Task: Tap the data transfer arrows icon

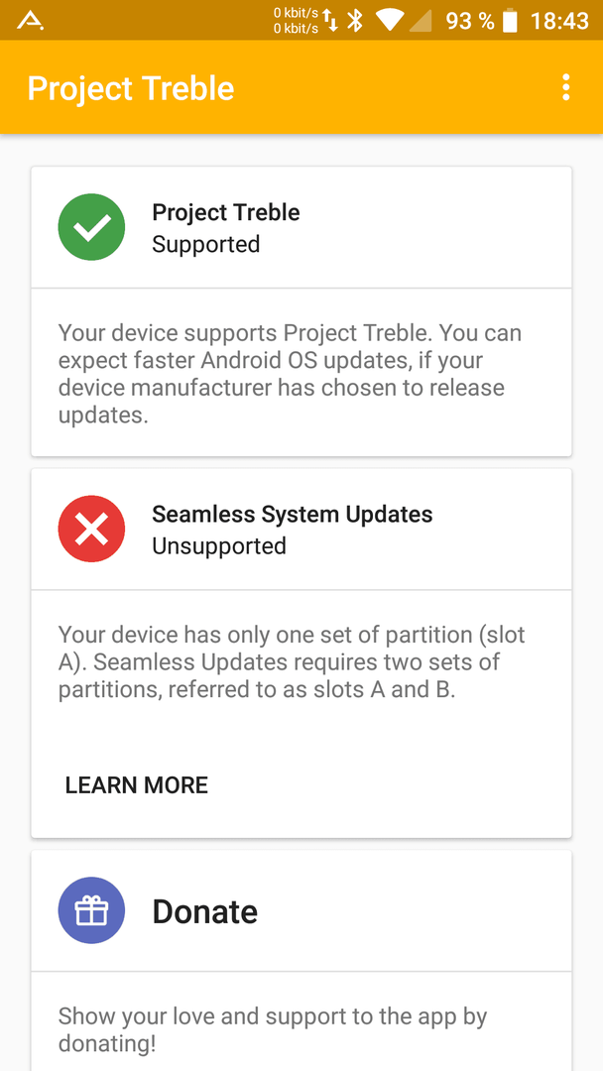Action: (x=330, y=21)
